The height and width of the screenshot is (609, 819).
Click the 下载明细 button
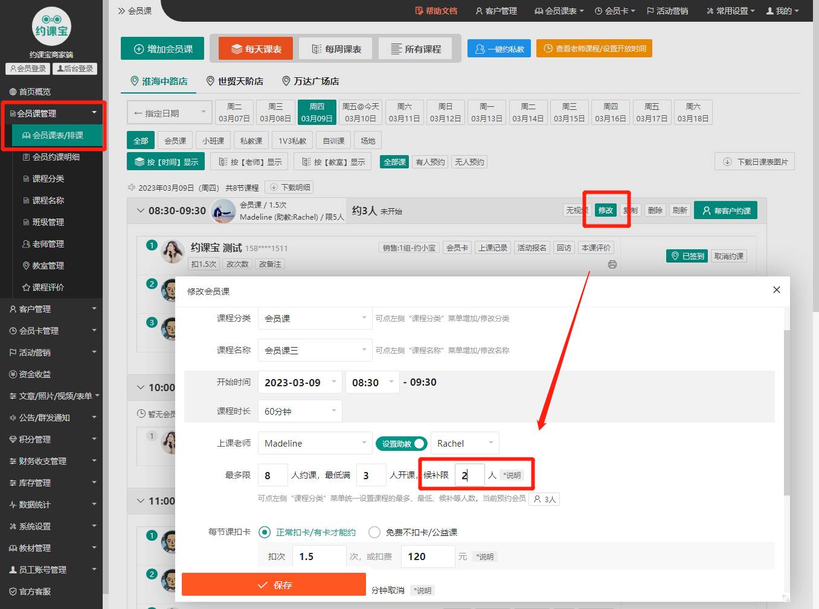(x=289, y=188)
